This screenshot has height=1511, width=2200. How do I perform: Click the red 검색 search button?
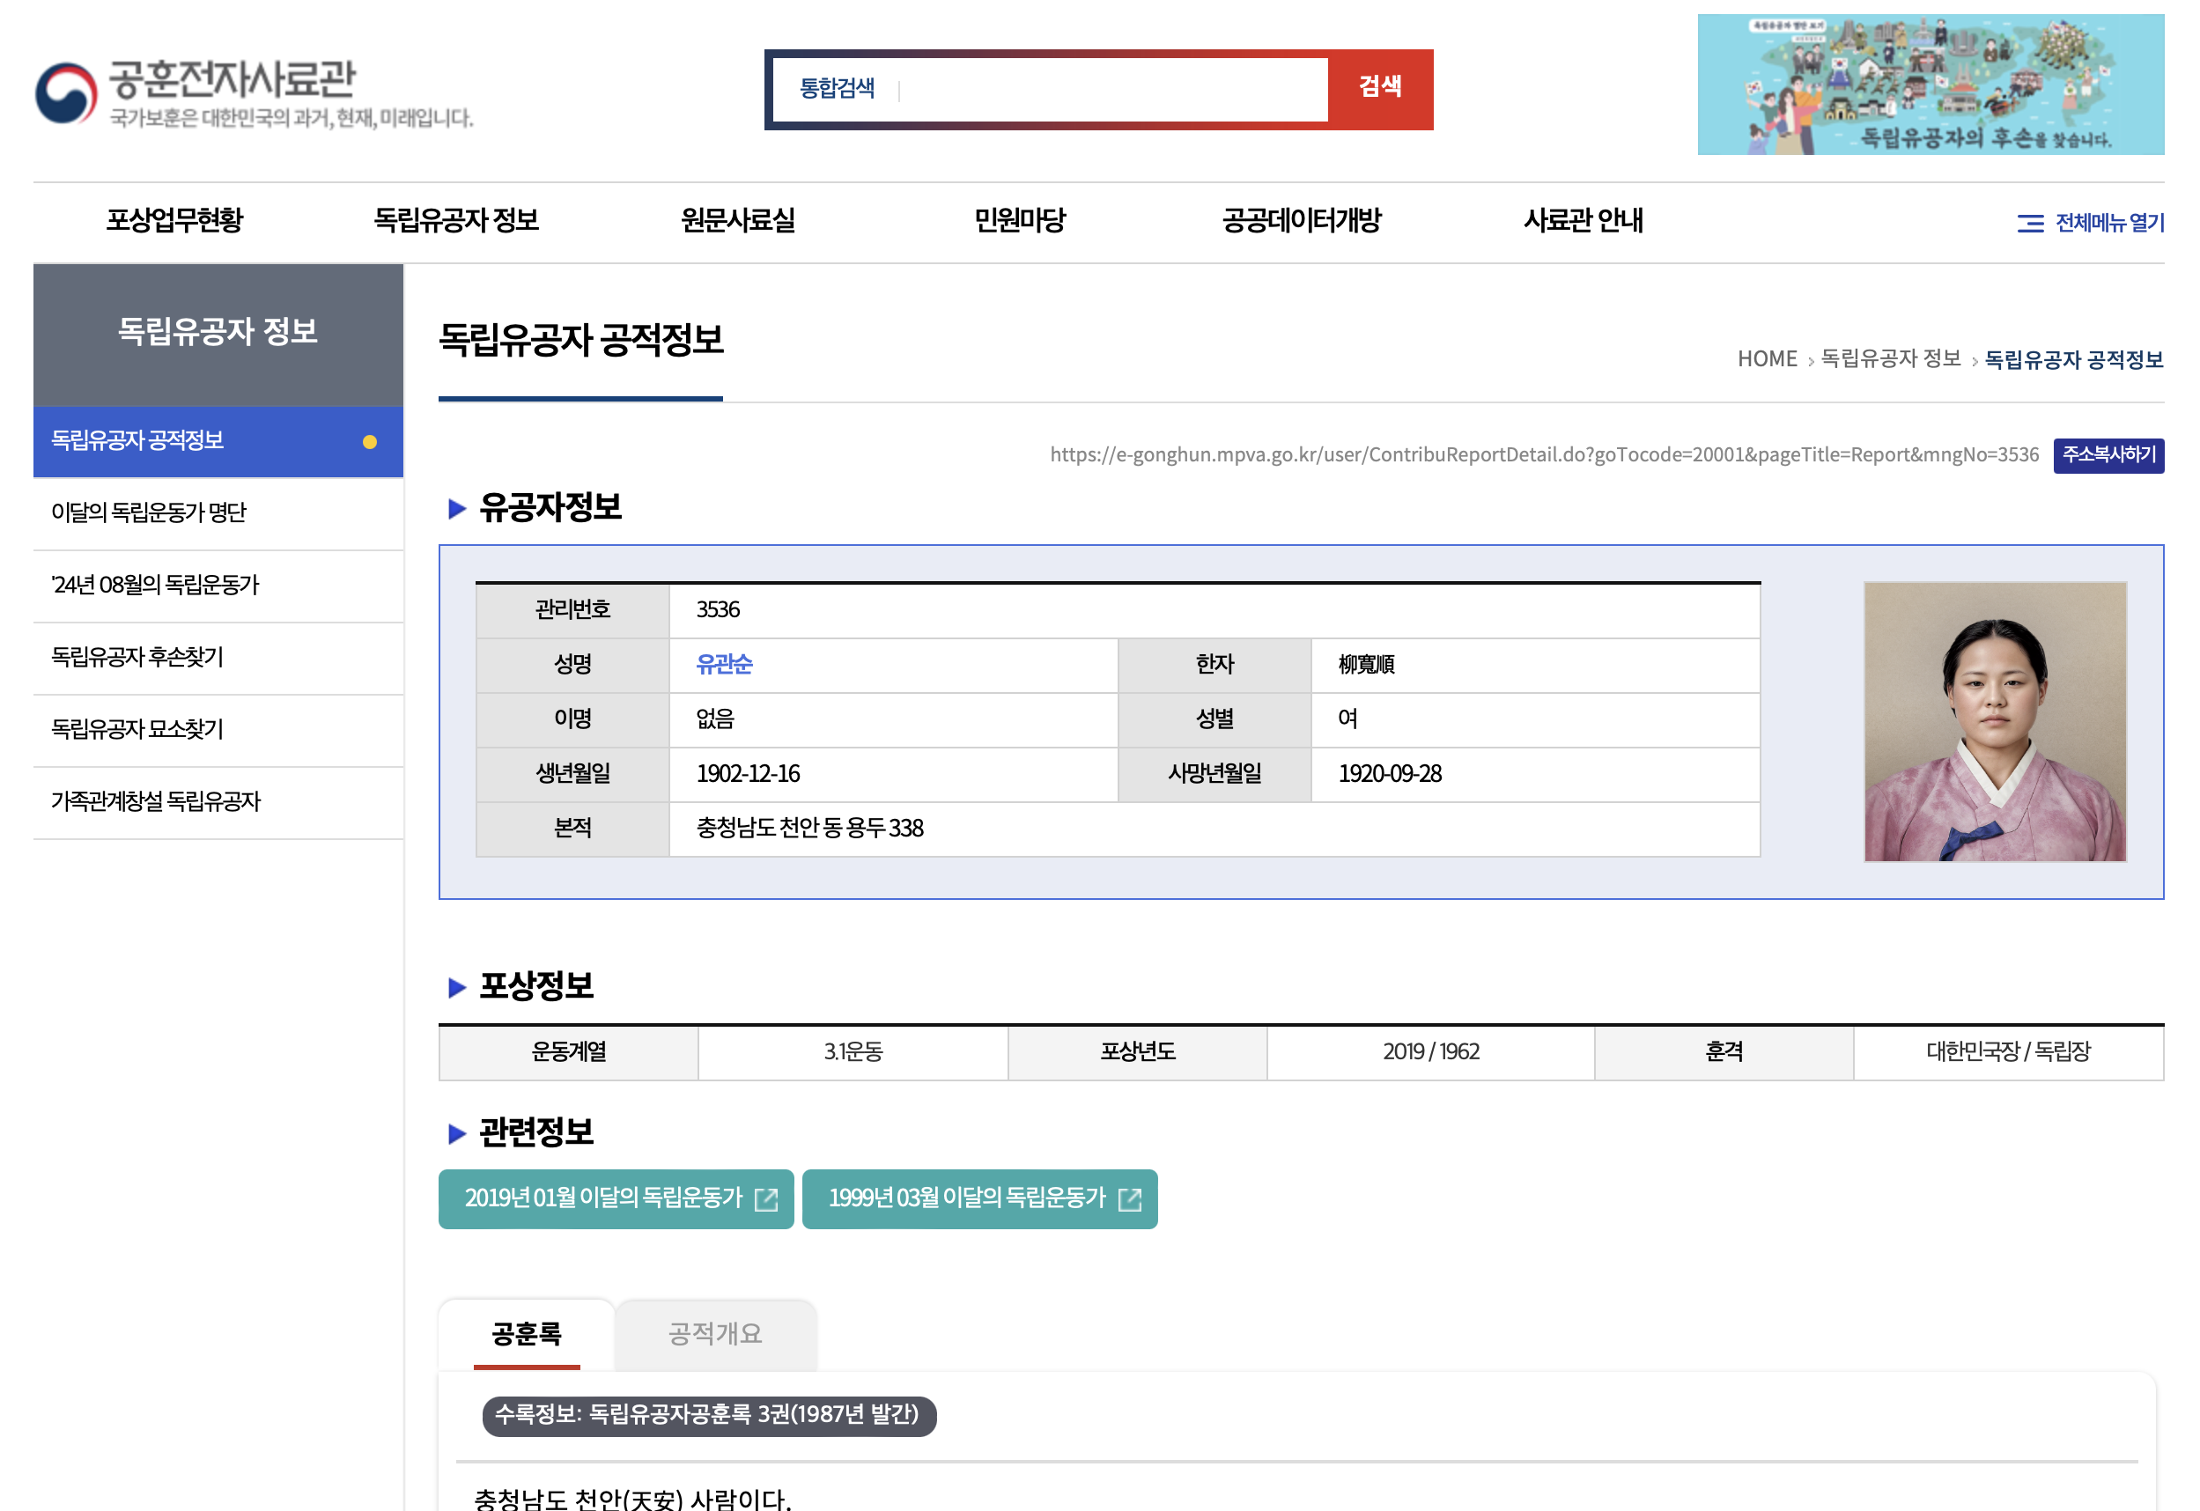[x=1382, y=88]
